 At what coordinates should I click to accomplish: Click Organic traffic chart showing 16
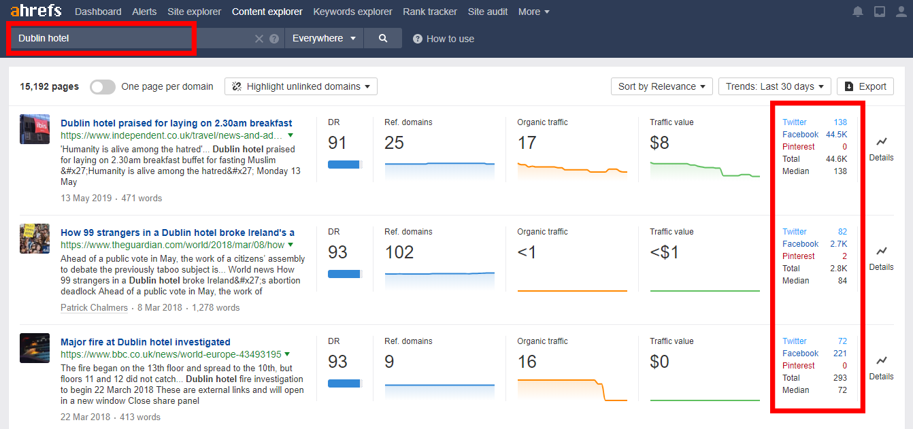572,390
